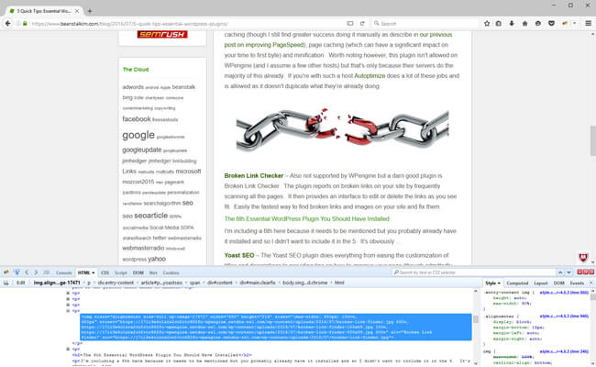Click the page vertical scrollbar thumb

coord(592,140)
